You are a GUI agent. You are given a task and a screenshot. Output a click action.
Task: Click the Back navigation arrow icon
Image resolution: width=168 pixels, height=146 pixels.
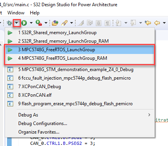[157, 23]
